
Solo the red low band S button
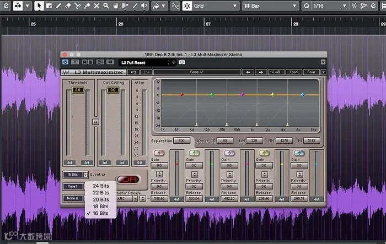(159, 153)
